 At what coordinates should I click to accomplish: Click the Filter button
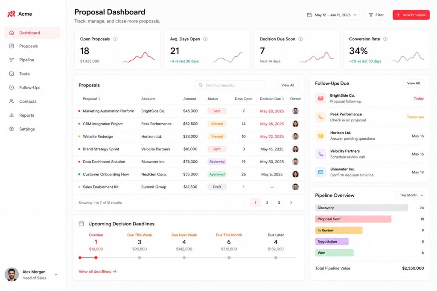(376, 15)
